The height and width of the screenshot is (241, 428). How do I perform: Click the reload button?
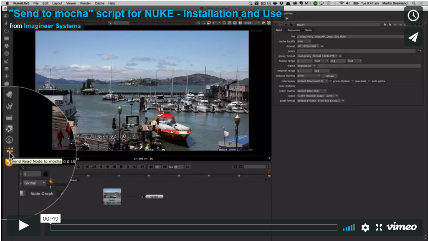click(329, 76)
